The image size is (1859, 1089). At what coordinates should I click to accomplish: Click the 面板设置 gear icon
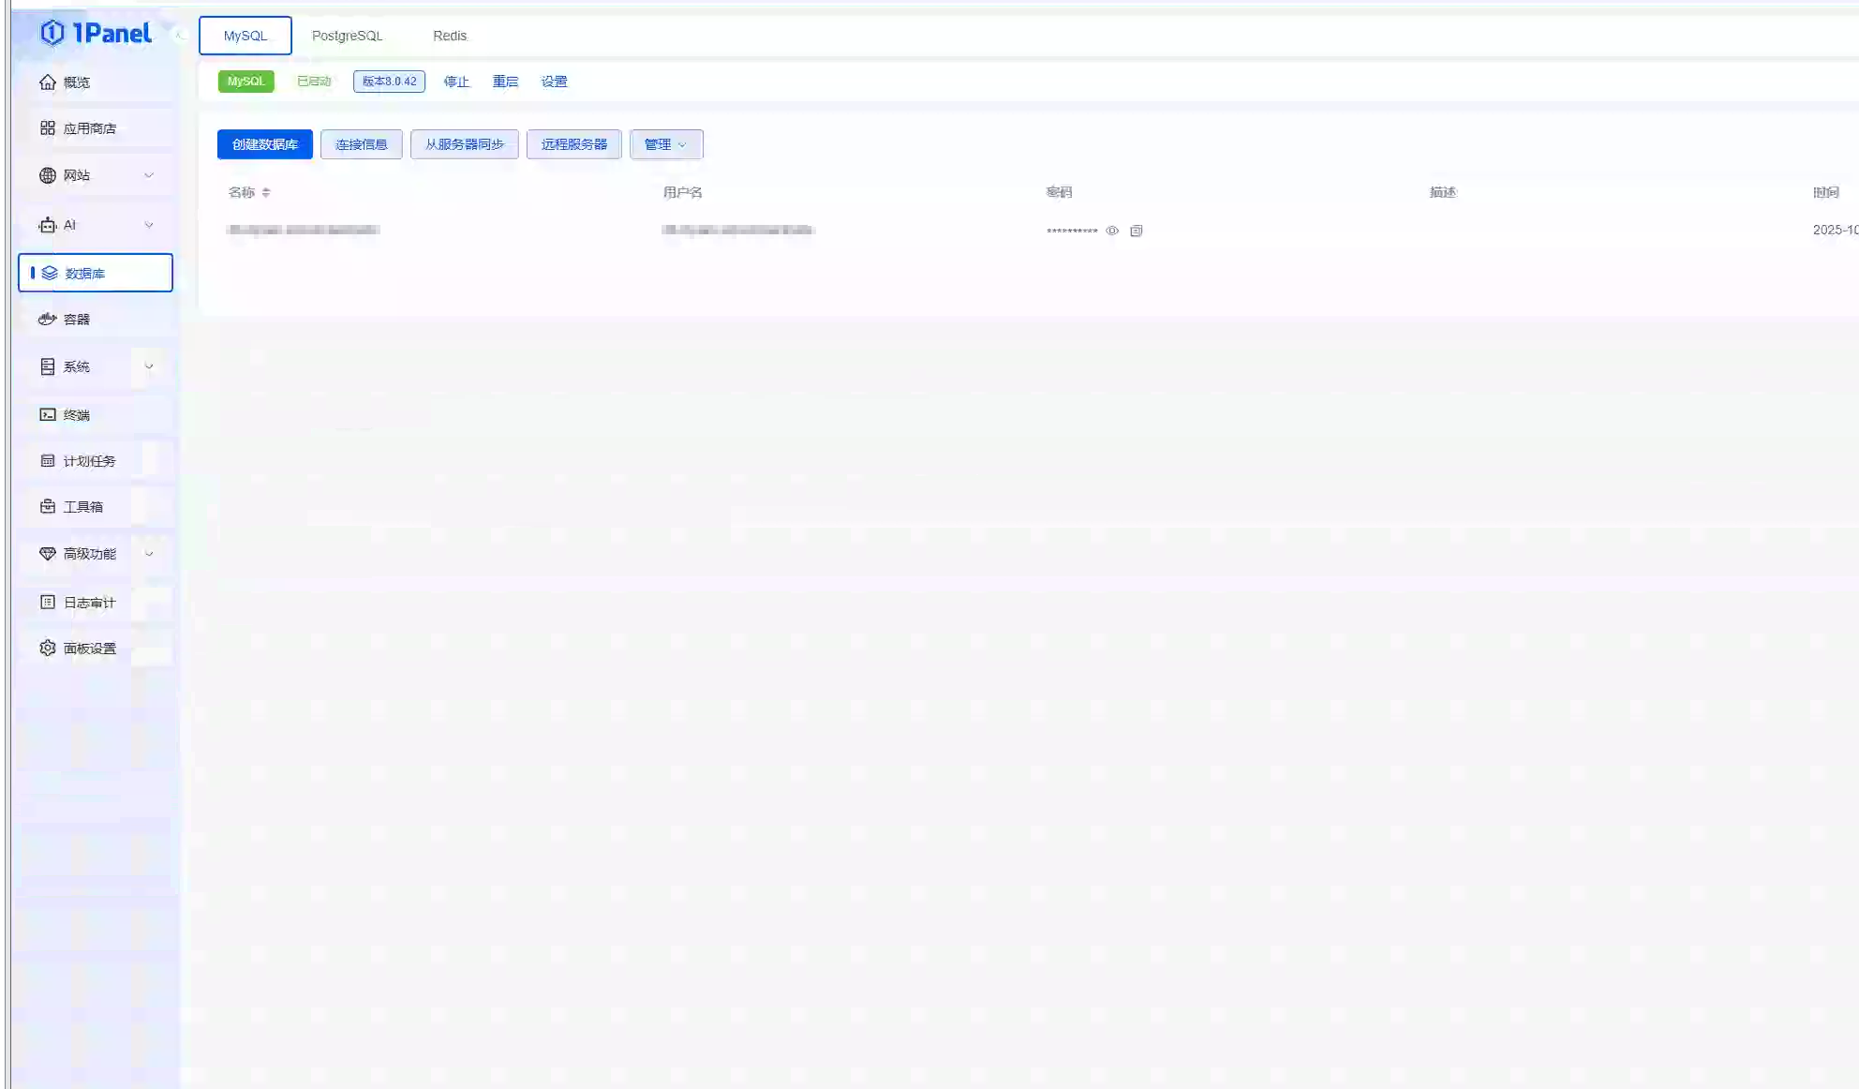[x=48, y=649]
